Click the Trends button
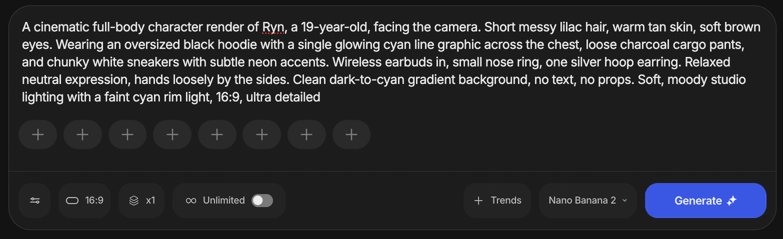The height and width of the screenshot is (239, 783). [x=497, y=200]
